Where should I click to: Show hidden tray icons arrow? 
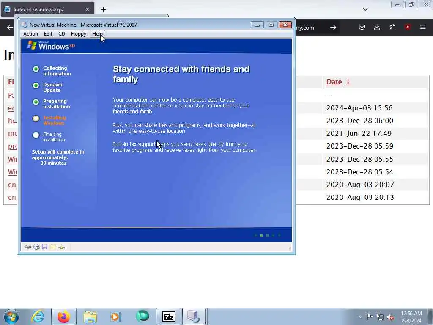pyautogui.click(x=359, y=317)
